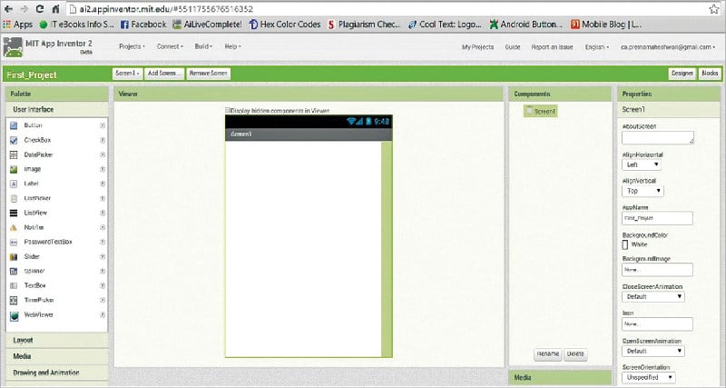
Task: Switch to the Blocks editor
Action: point(710,74)
